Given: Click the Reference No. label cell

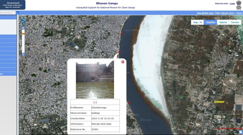Looking at the screenshot, I should [81, 129].
